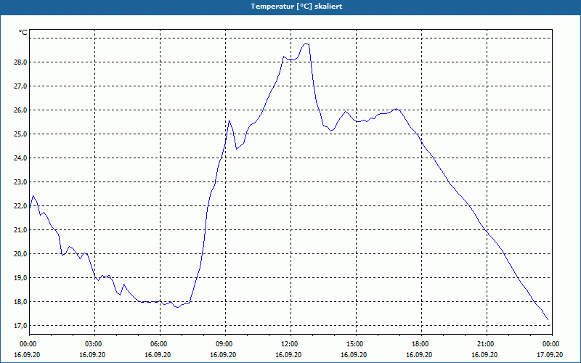Select the 24,0 y-axis label
The height and width of the screenshot is (363, 581).
coord(20,158)
